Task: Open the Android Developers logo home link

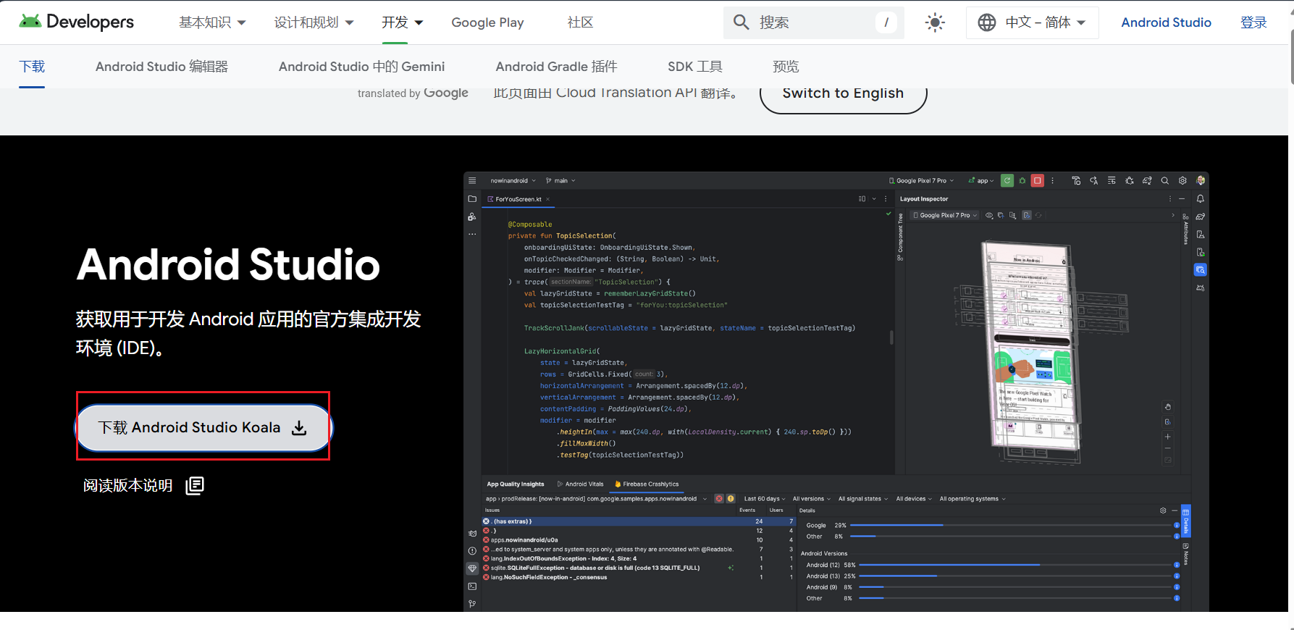Action: [x=76, y=22]
